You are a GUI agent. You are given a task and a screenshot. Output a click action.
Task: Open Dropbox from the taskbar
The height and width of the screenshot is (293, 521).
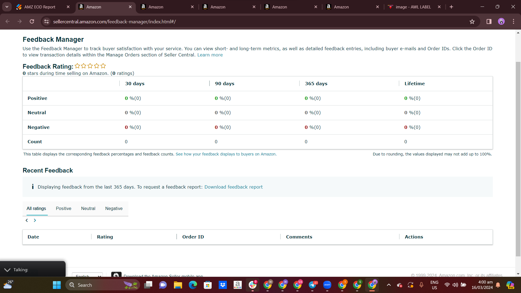point(223,285)
